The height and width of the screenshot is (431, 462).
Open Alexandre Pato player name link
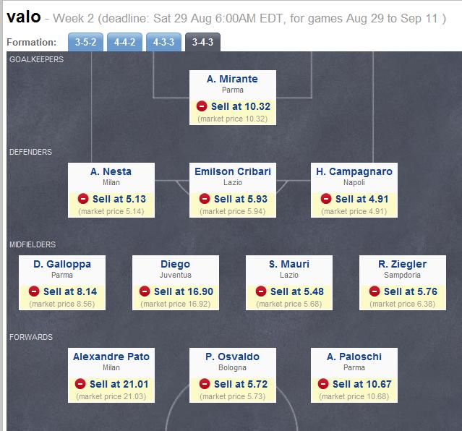tap(111, 357)
